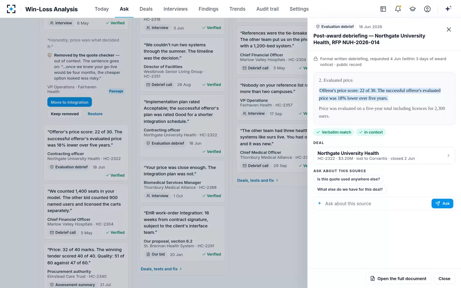Viewport: 461px width, 288px height.
Task: Go to the Interviews tab
Action: tap(175, 9)
